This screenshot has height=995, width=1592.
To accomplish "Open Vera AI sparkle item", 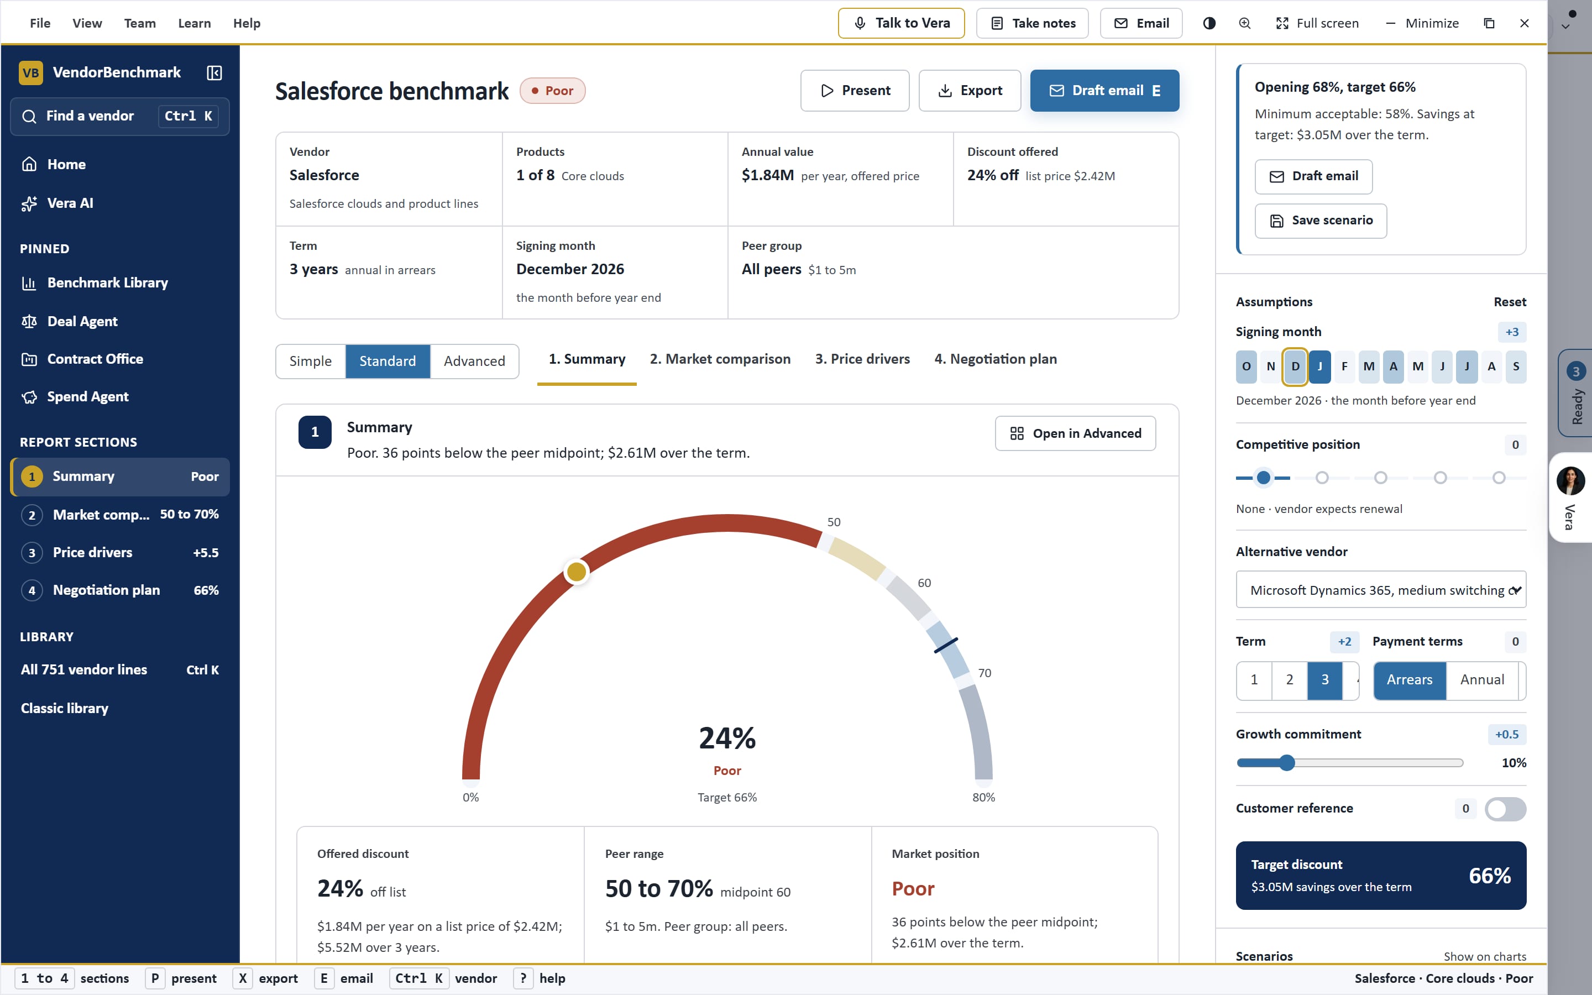I will [x=120, y=203].
